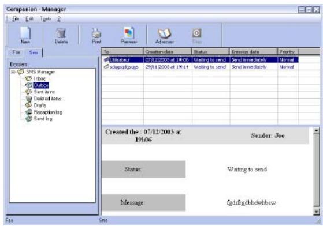The image size is (323, 226).
Task: Click the Message label in preview
Action: tap(132, 202)
